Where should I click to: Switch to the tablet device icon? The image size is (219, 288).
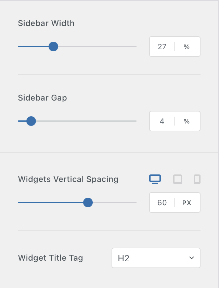178,179
